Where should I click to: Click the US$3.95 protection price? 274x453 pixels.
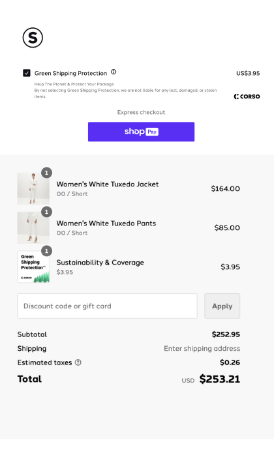(248, 73)
